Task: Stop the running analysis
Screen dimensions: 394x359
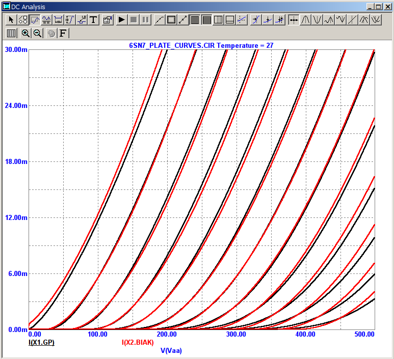Action: (x=134, y=19)
